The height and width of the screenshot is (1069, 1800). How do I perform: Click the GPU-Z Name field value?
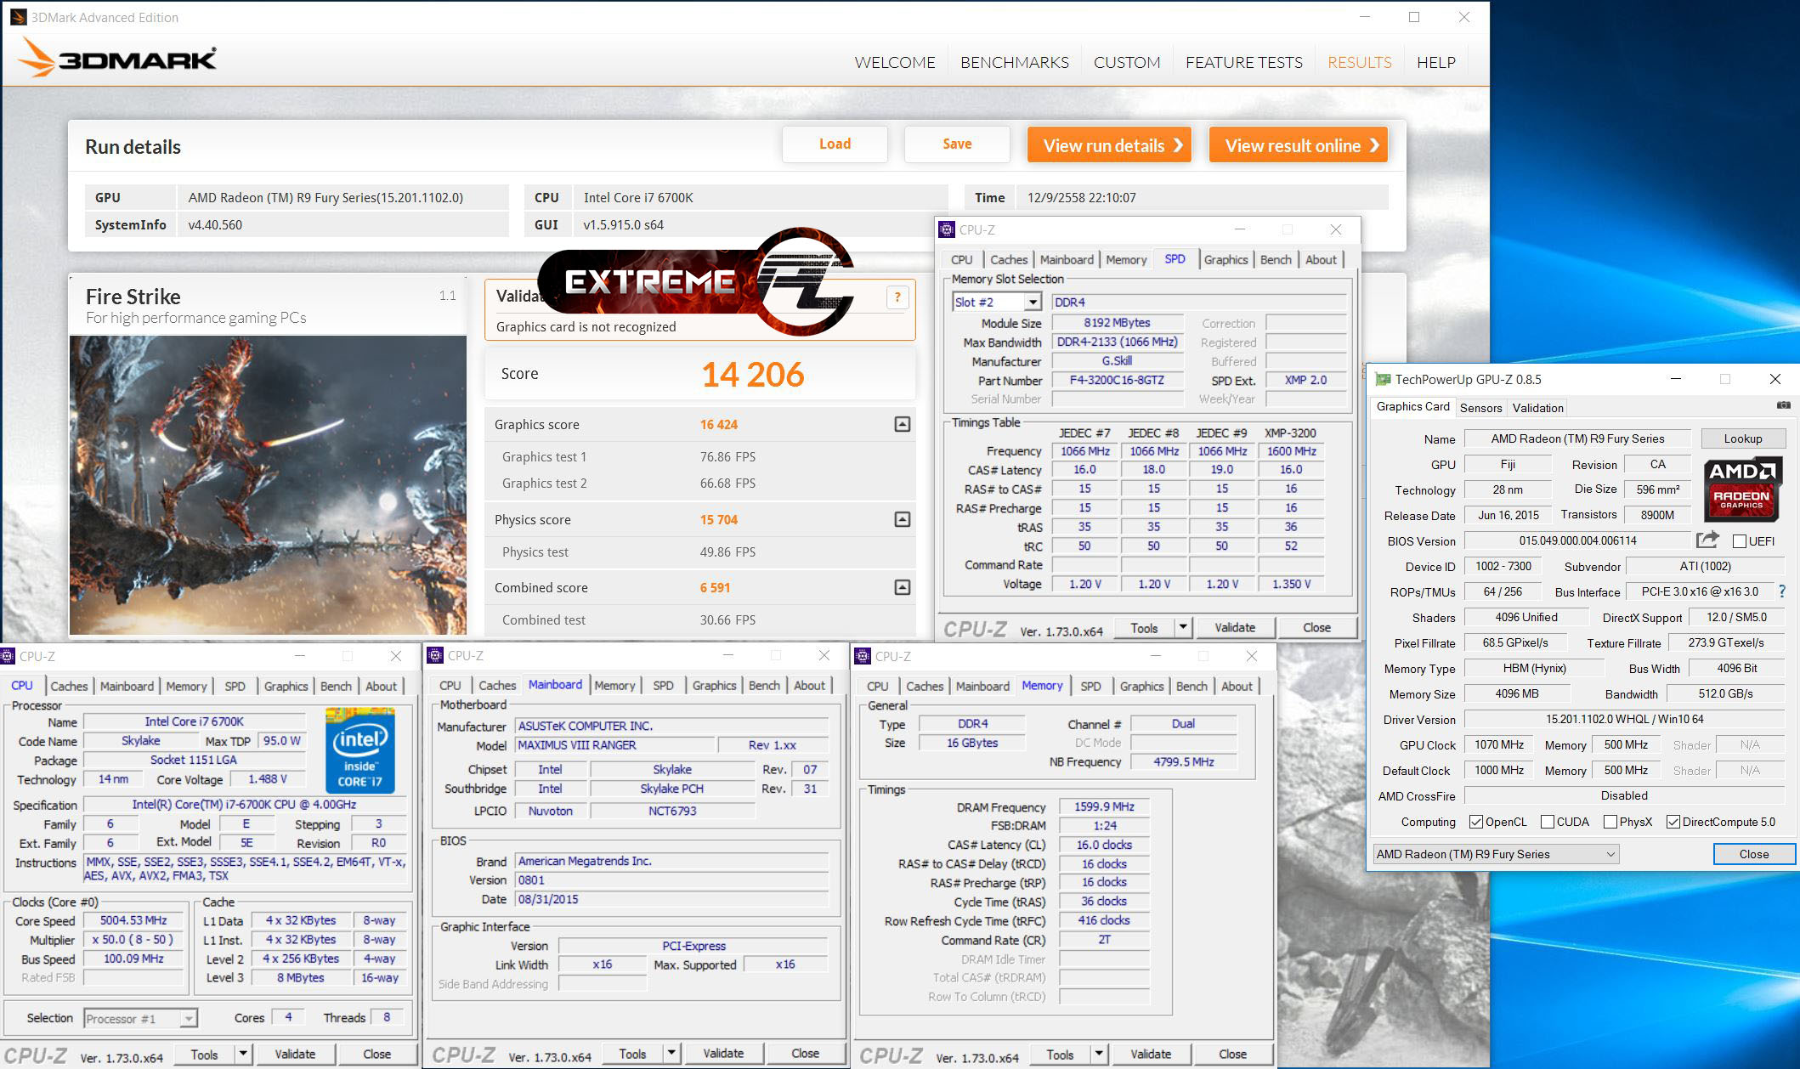(x=1577, y=438)
